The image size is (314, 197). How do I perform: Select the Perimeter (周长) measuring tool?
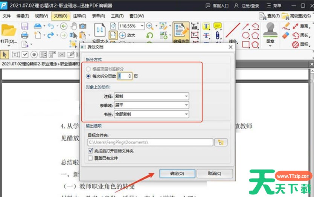(x=301, y=35)
